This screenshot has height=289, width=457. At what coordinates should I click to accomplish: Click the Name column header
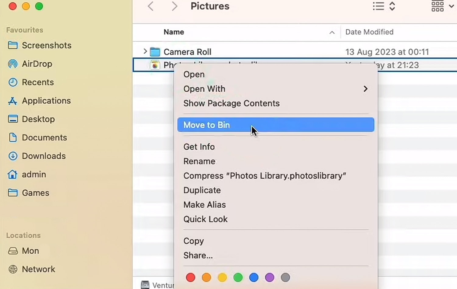pyautogui.click(x=174, y=32)
